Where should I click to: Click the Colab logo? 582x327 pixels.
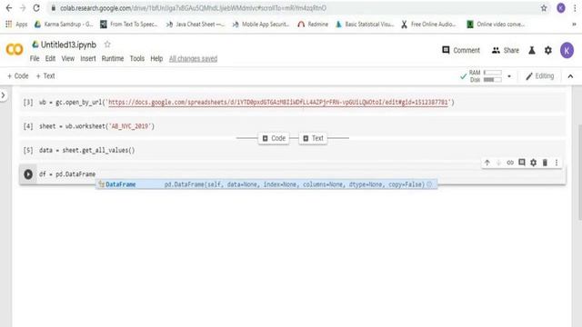(15, 49)
